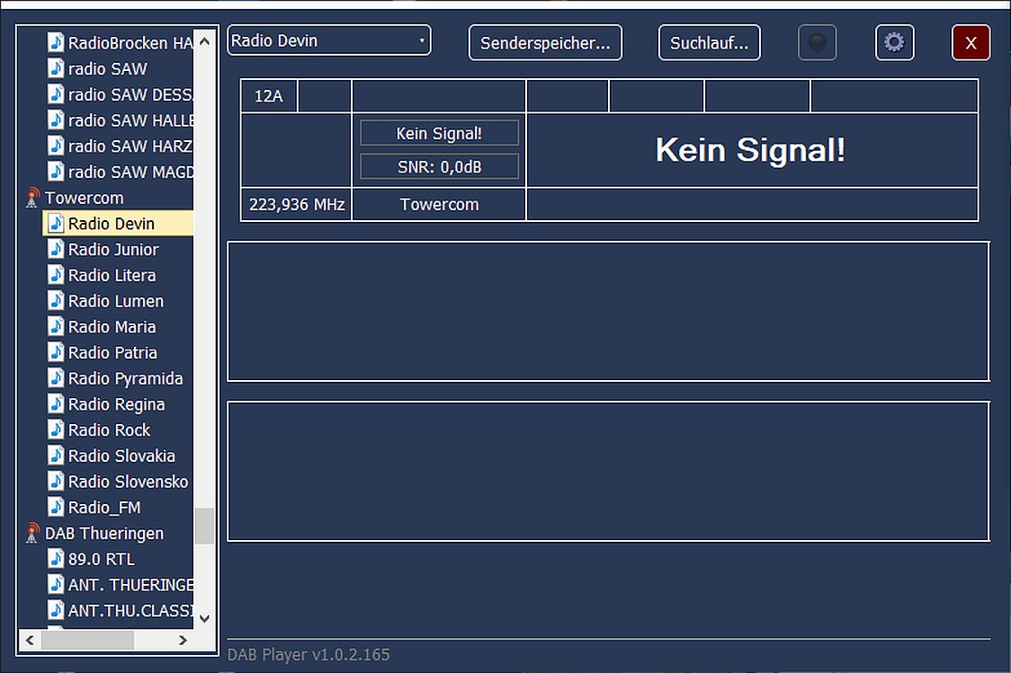Click the small Kein Signal! status box
Image resolution: width=1011 pixels, height=673 pixels.
pyautogui.click(x=439, y=133)
